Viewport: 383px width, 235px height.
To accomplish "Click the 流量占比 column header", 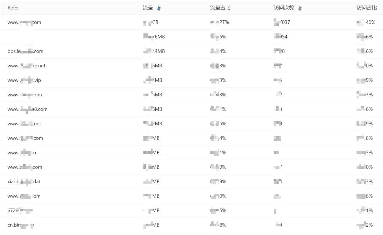I will pyautogui.click(x=220, y=8).
